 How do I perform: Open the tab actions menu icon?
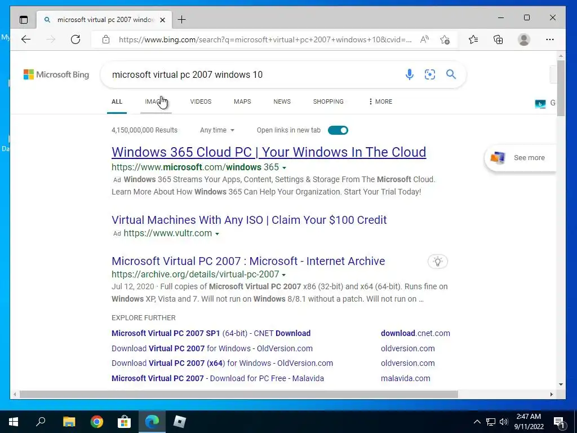(24, 20)
